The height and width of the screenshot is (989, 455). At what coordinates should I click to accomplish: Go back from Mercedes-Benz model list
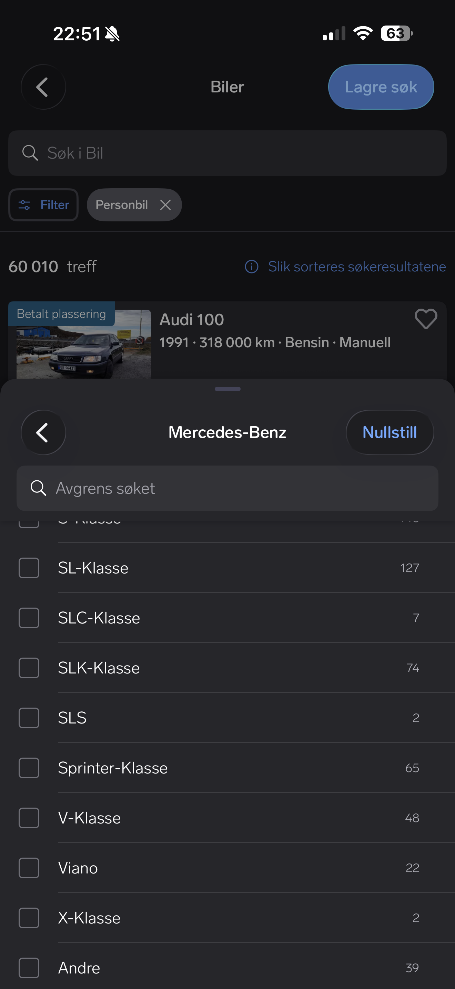pos(43,432)
